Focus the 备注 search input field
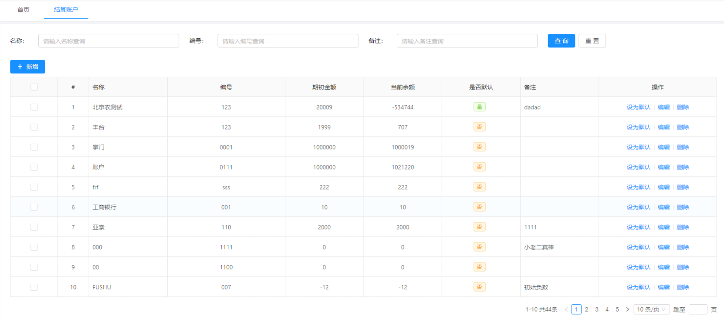The height and width of the screenshot is (322, 724). click(x=467, y=41)
